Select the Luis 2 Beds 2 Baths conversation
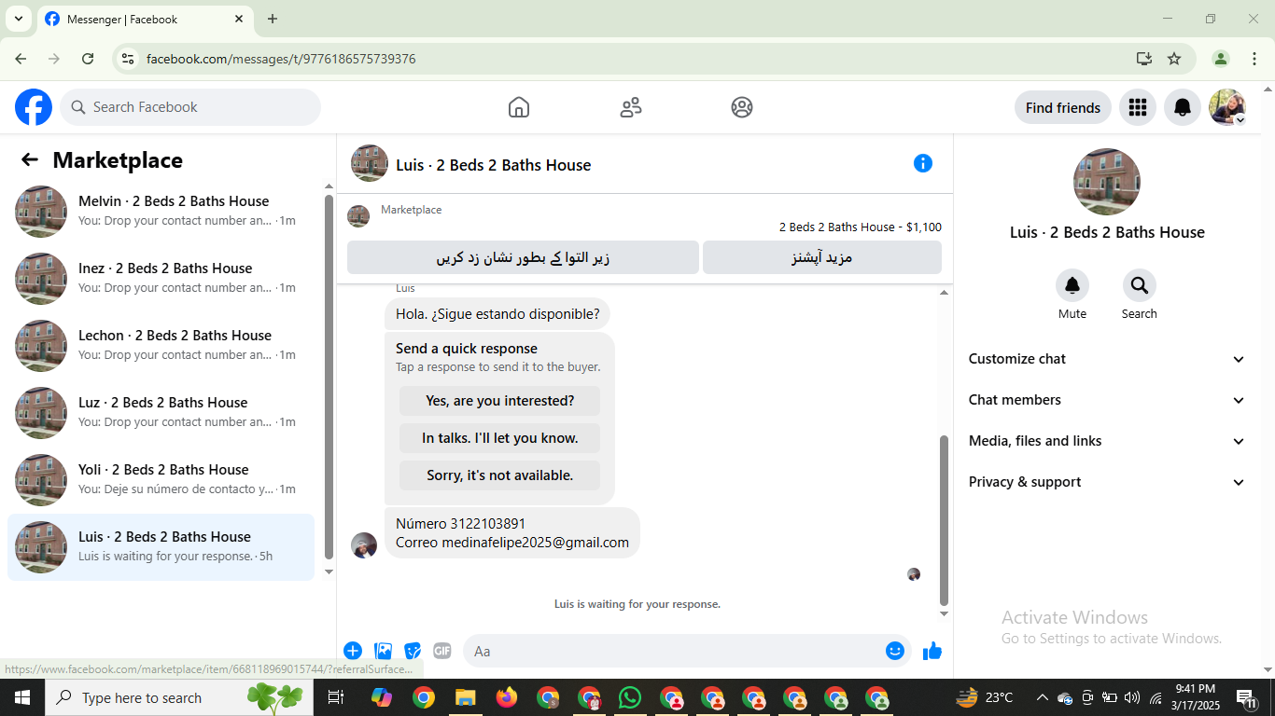1275x716 pixels. point(161,547)
